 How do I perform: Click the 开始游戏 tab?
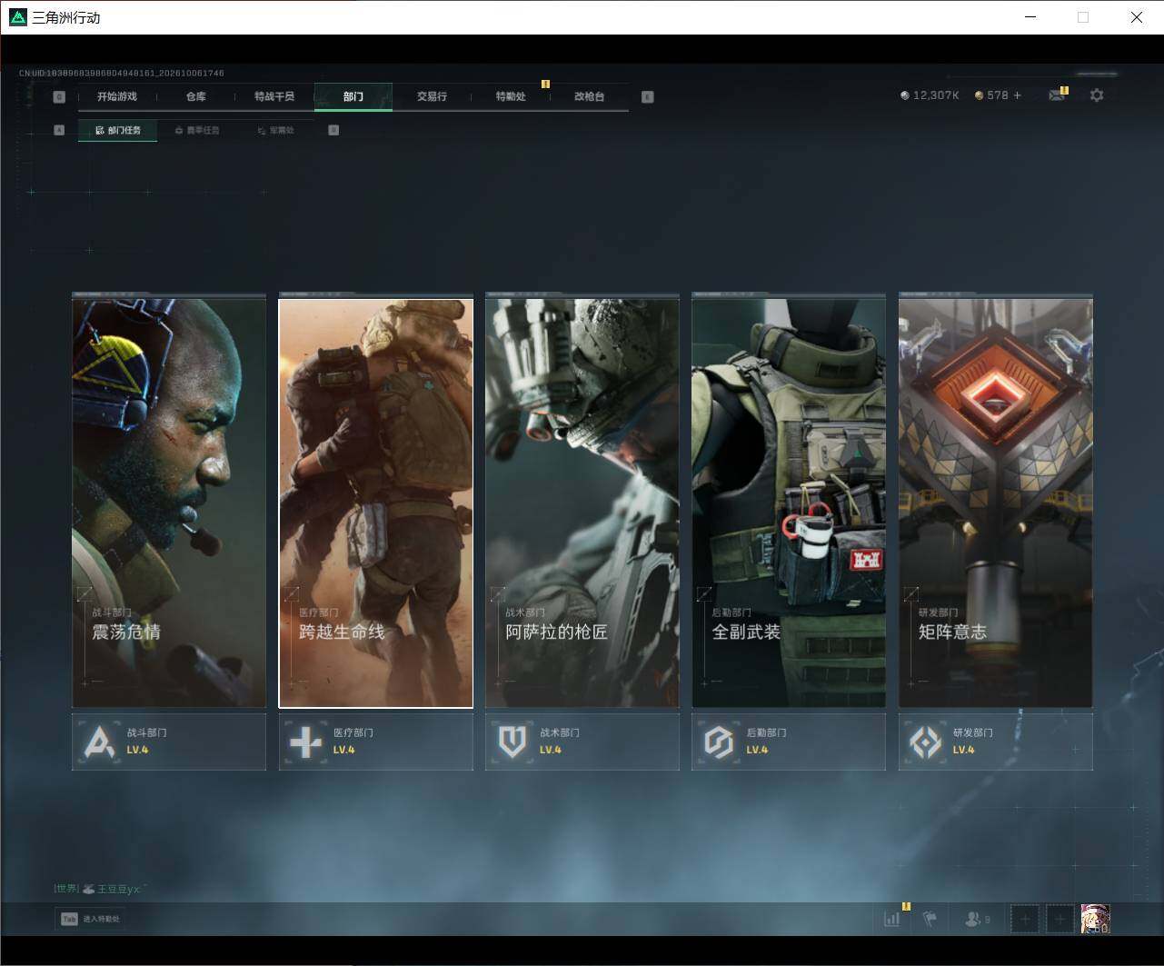pos(117,96)
